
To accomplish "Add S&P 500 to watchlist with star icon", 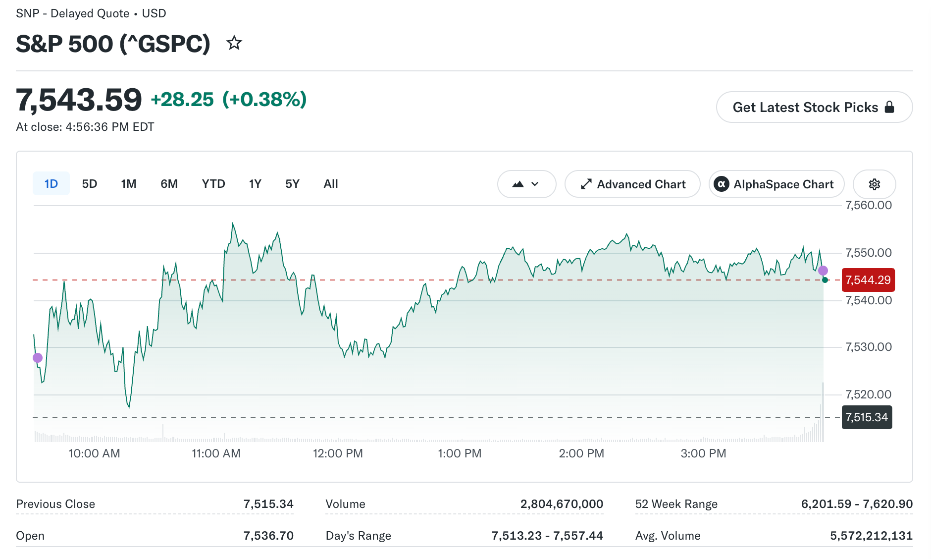I will [x=234, y=43].
